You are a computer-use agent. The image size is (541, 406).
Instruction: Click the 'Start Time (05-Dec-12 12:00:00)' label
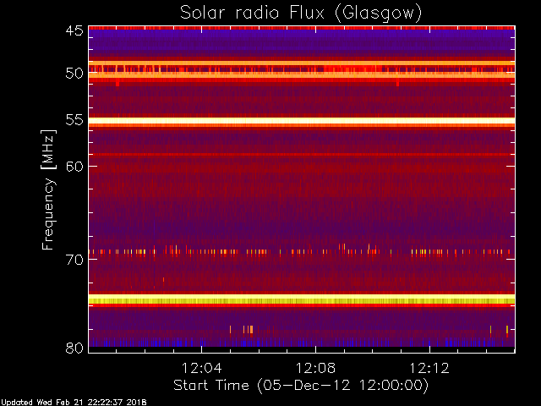pyautogui.click(x=301, y=386)
